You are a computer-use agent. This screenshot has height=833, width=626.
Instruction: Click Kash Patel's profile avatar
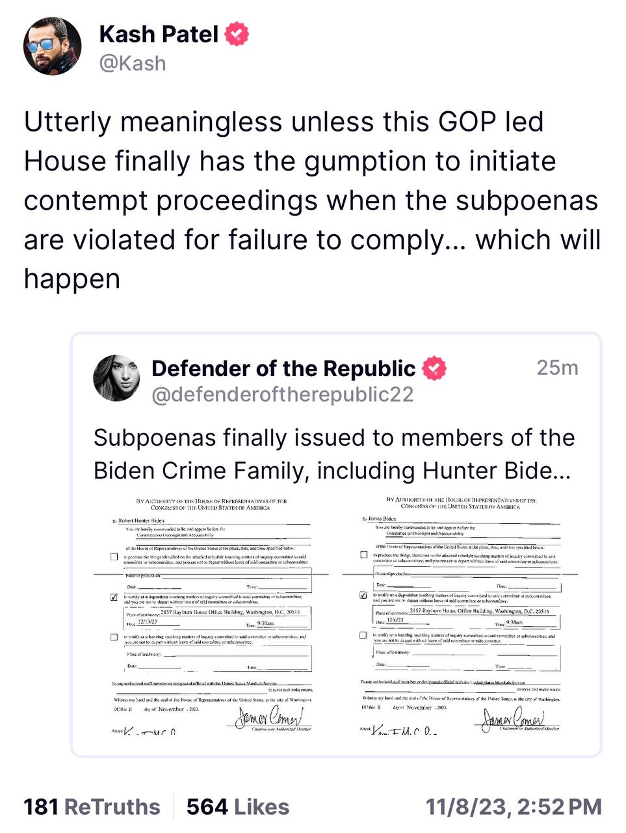click(52, 46)
